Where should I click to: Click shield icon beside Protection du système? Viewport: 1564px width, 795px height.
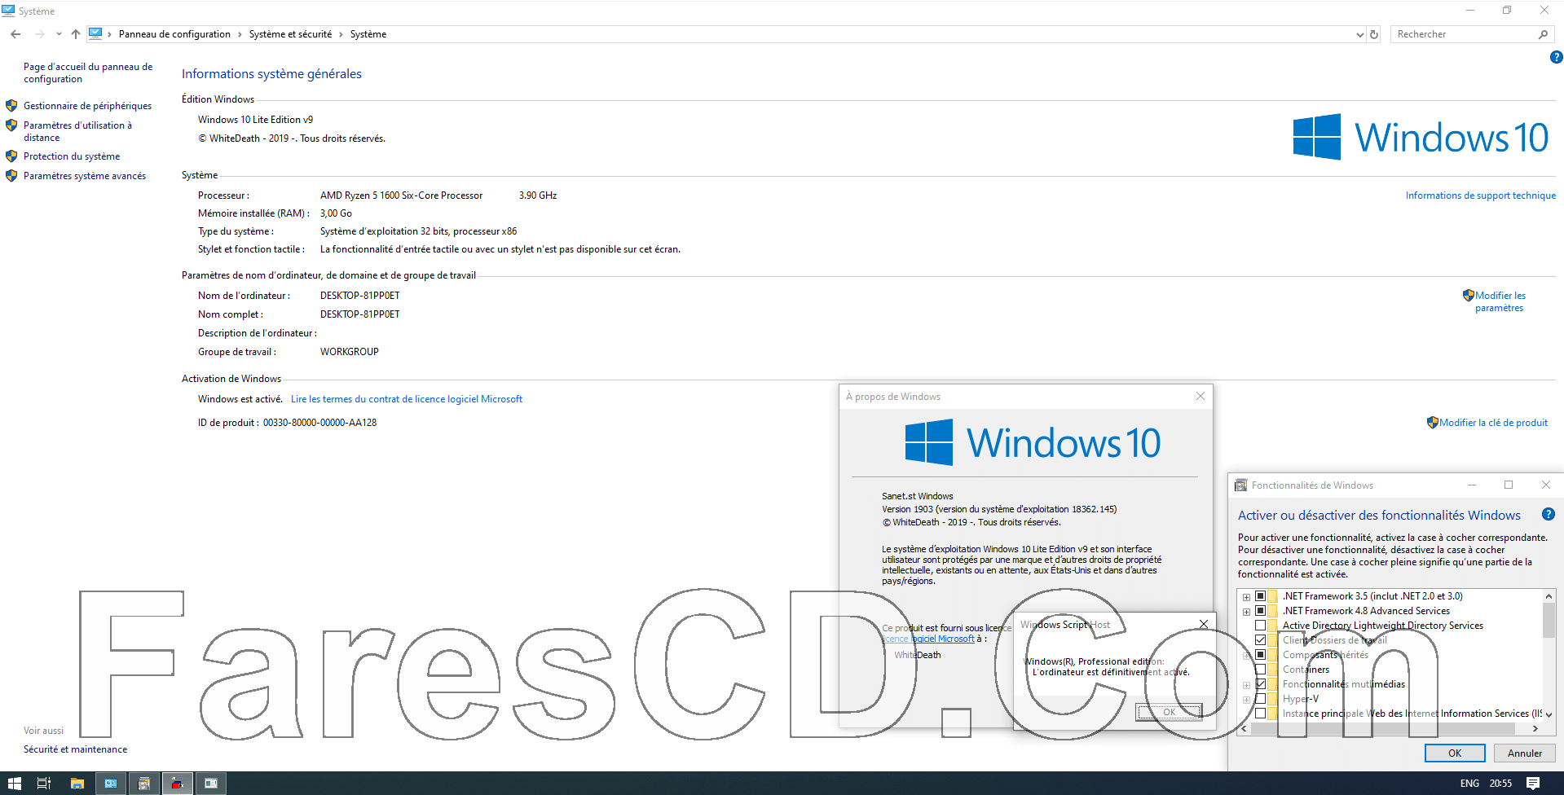click(11, 156)
